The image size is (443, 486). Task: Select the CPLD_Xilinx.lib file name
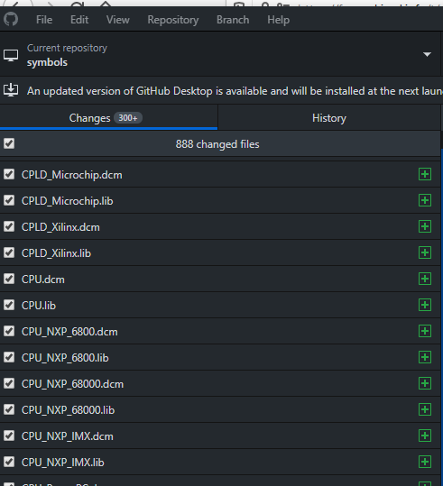coord(56,253)
